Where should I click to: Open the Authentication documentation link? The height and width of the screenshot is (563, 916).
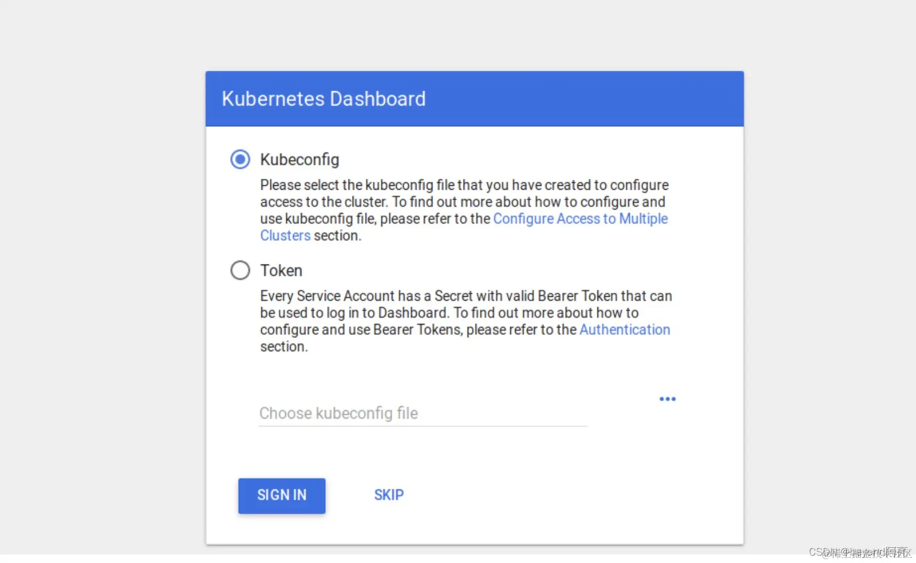[x=624, y=330]
